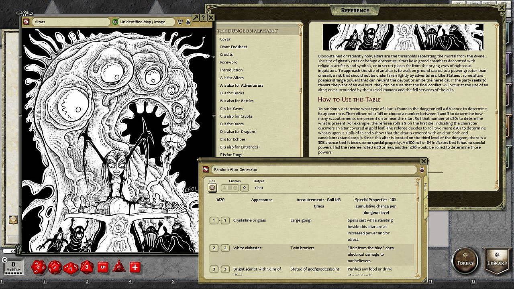Follow the Statues link in altar description
514x289 pixels.
tap(453, 75)
